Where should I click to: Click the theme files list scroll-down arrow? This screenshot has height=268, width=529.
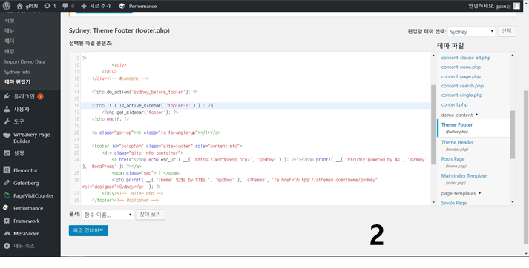[513, 202]
